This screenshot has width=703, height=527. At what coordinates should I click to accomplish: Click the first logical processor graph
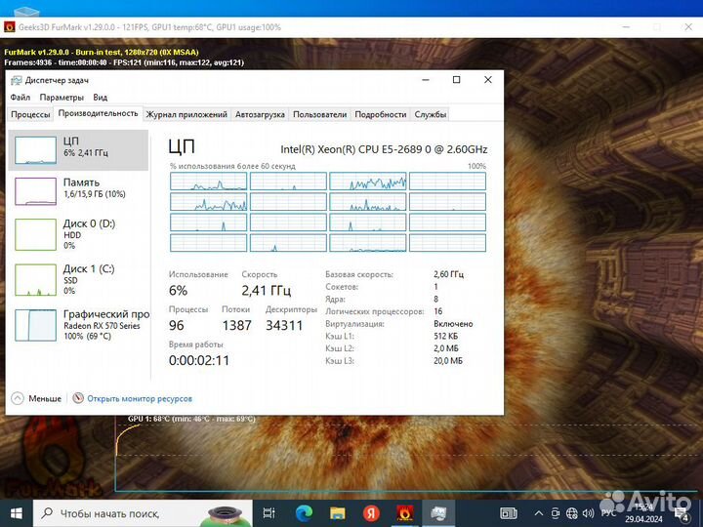tap(209, 182)
